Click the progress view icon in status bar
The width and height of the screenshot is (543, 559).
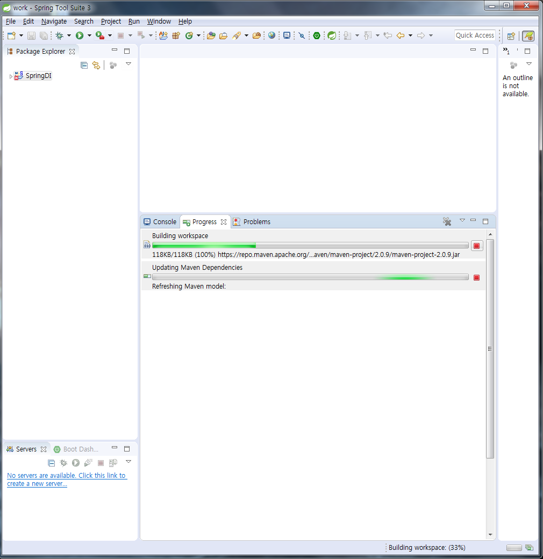[530, 548]
